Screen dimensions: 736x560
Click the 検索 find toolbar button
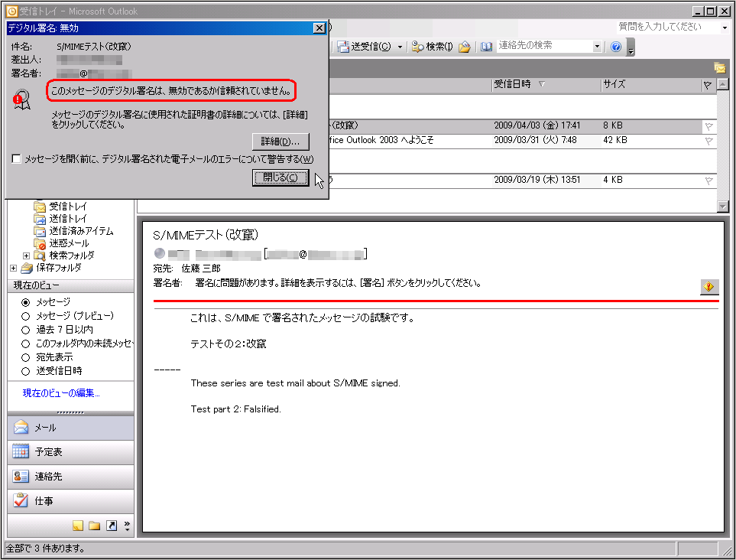click(x=433, y=47)
